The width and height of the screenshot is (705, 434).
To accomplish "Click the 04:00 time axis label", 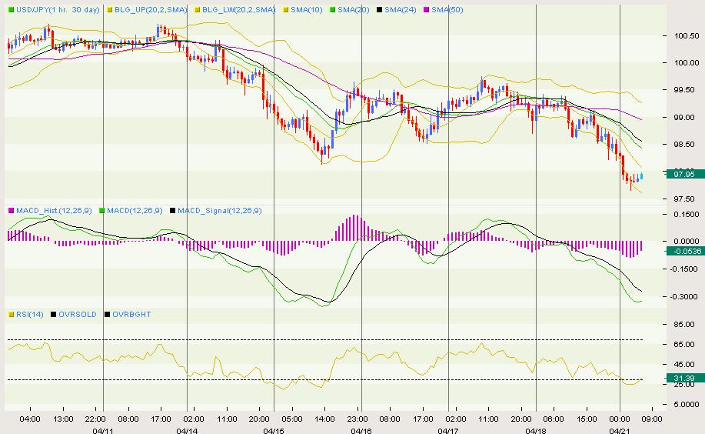I will point(30,419).
